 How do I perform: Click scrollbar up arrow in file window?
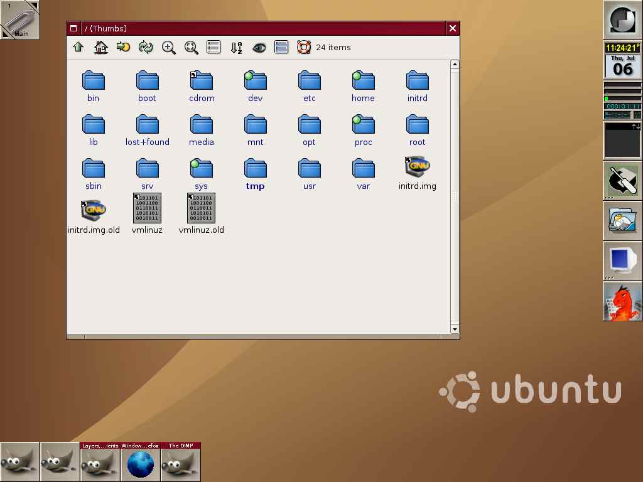pyautogui.click(x=455, y=65)
